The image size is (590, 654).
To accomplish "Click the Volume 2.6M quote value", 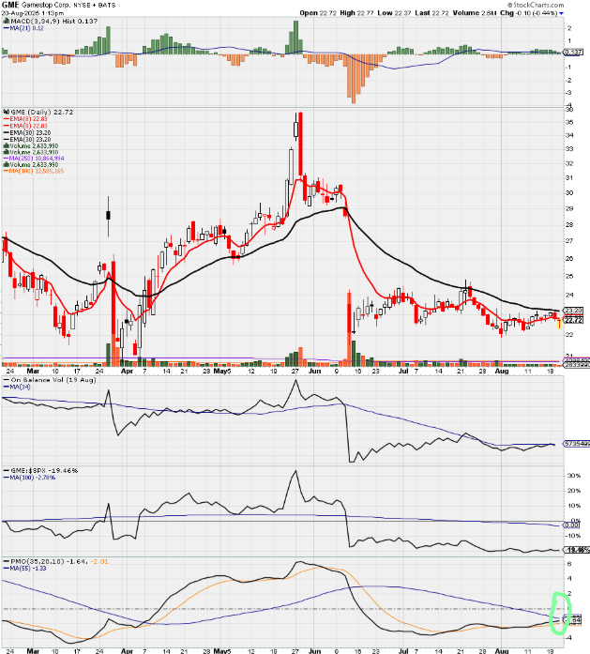I will pyautogui.click(x=475, y=13).
